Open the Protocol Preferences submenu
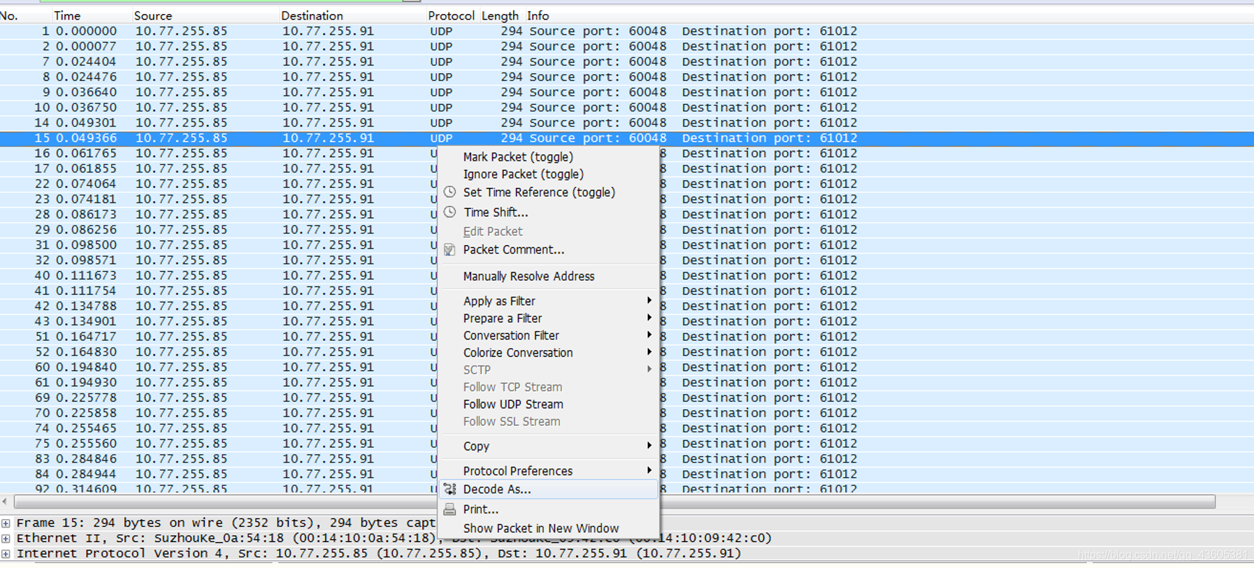Image resolution: width=1254 pixels, height=568 pixels. pyautogui.click(x=549, y=471)
